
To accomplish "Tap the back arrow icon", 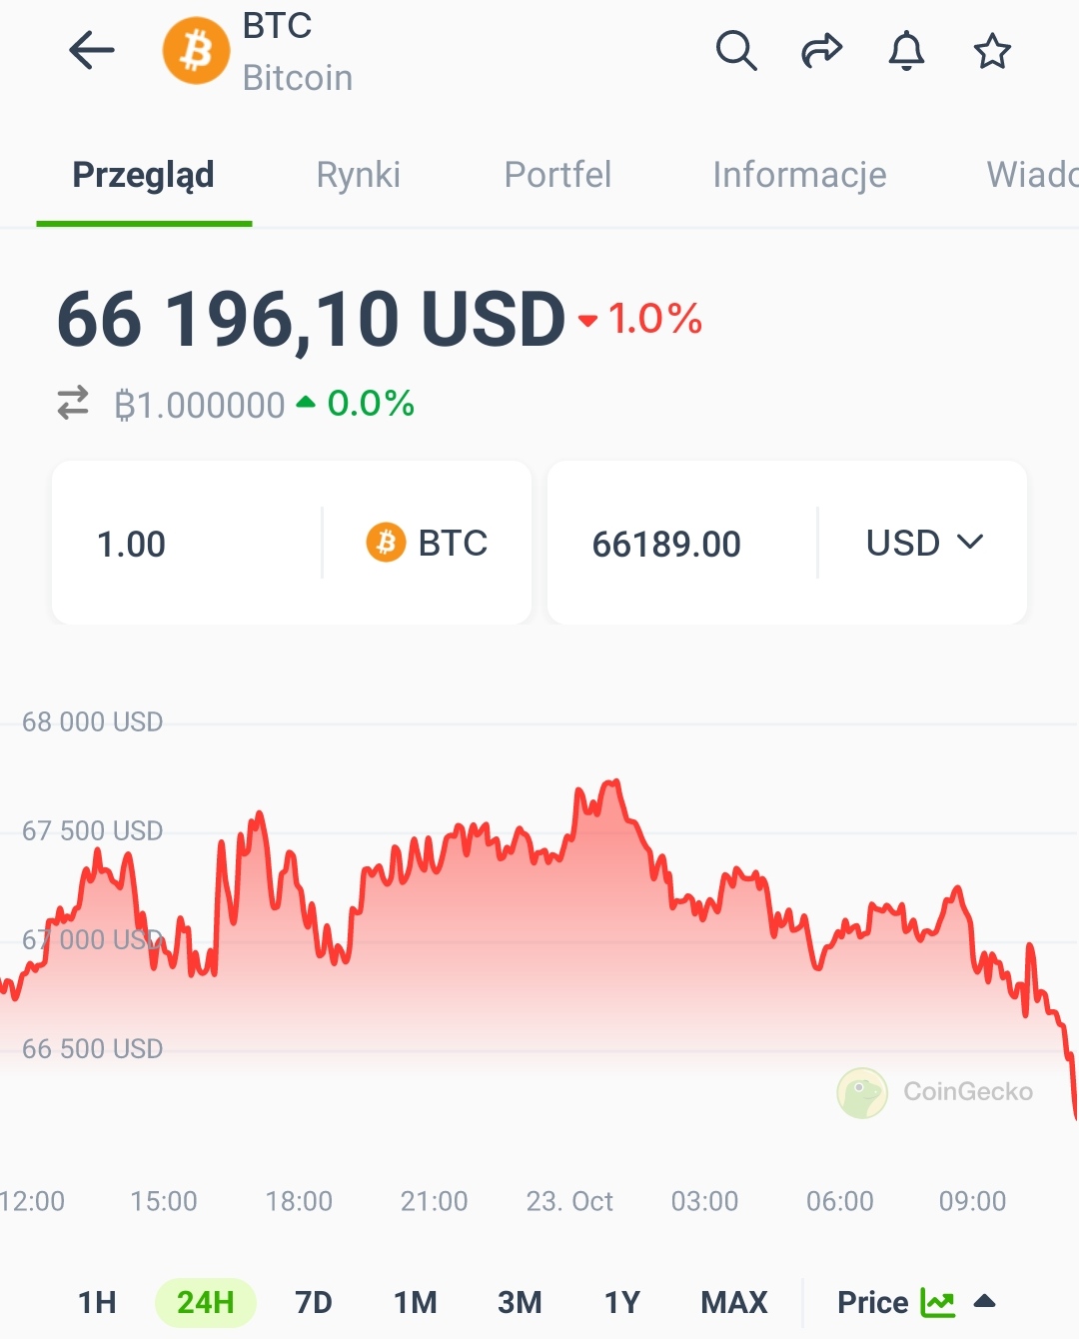I will 92,50.
